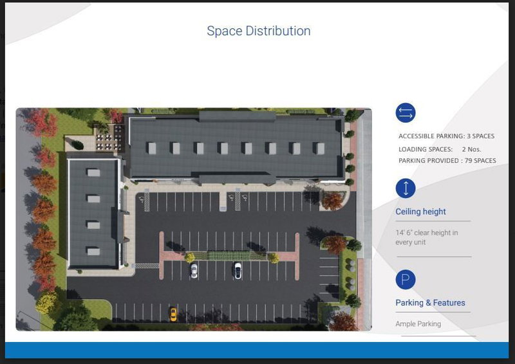
Task: Select the blue circular P parking icon
Action: point(406,280)
